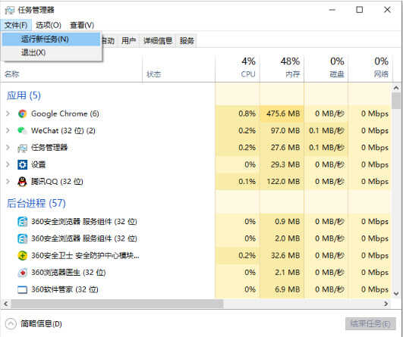The height and width of the screenshot is (337, 403).
Task: Expand the WeChat (32 位) process group
Action: point(8,130)
